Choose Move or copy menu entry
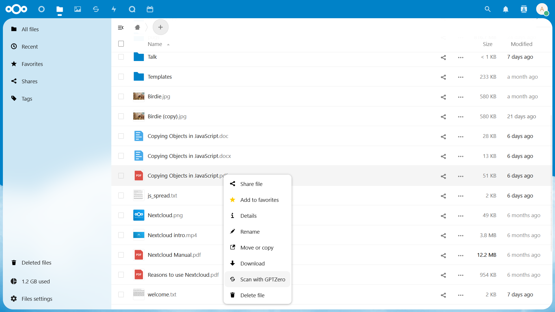 point(257,248)
